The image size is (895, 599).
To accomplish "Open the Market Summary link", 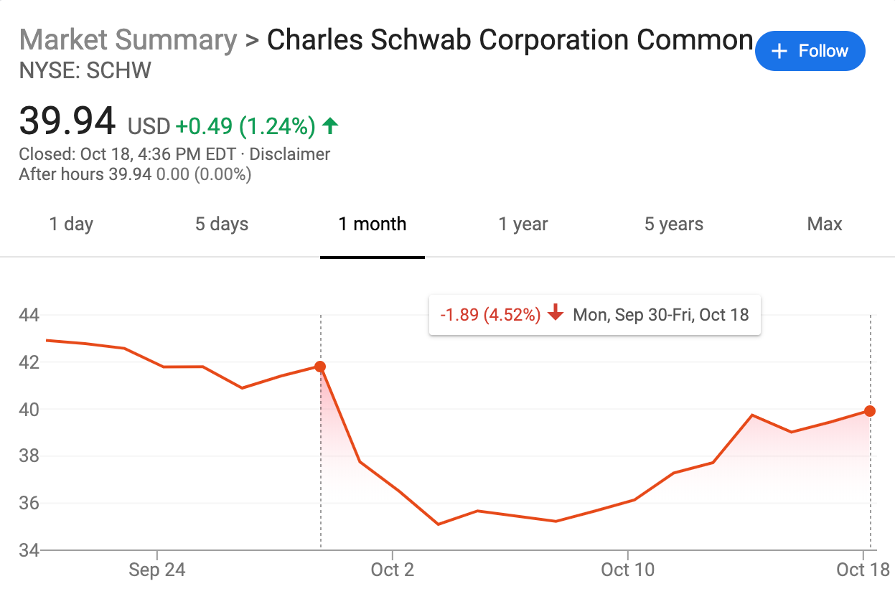I will tap(128, 40).
